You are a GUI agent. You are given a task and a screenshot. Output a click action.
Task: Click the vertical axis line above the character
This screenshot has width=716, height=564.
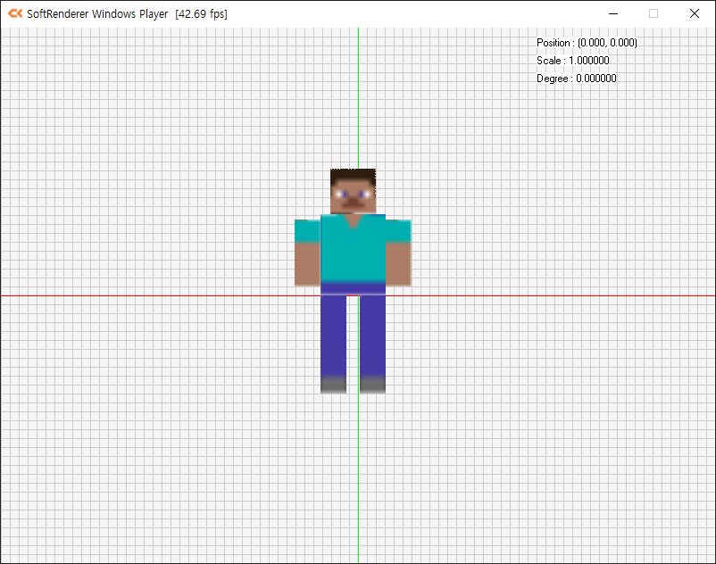(358, 107)
